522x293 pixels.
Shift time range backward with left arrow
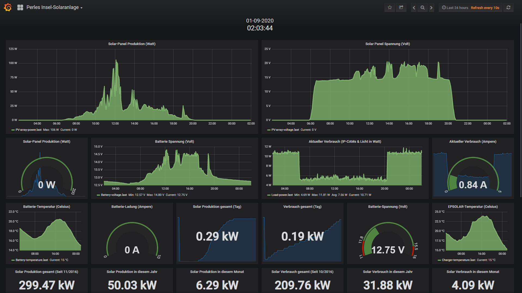414,8
